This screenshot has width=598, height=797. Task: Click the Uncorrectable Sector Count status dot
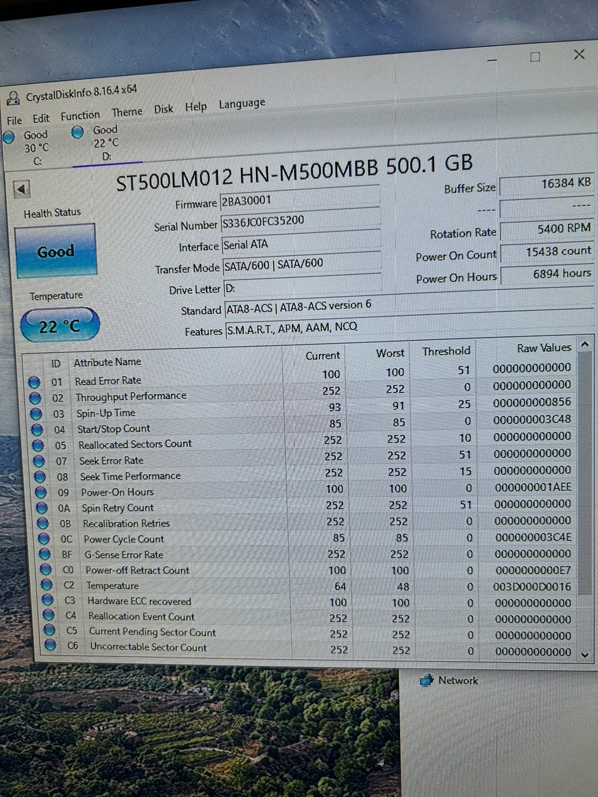50,645
